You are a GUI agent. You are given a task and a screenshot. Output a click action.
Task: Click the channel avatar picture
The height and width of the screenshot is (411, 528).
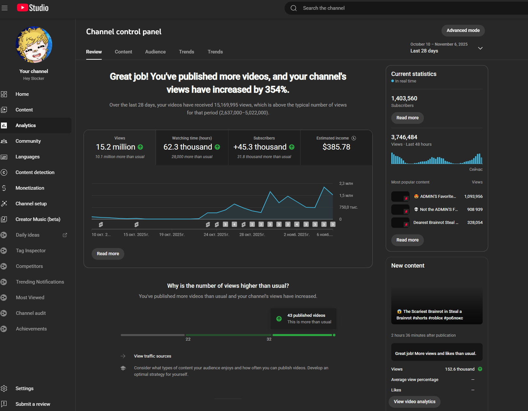coord(34,45)
